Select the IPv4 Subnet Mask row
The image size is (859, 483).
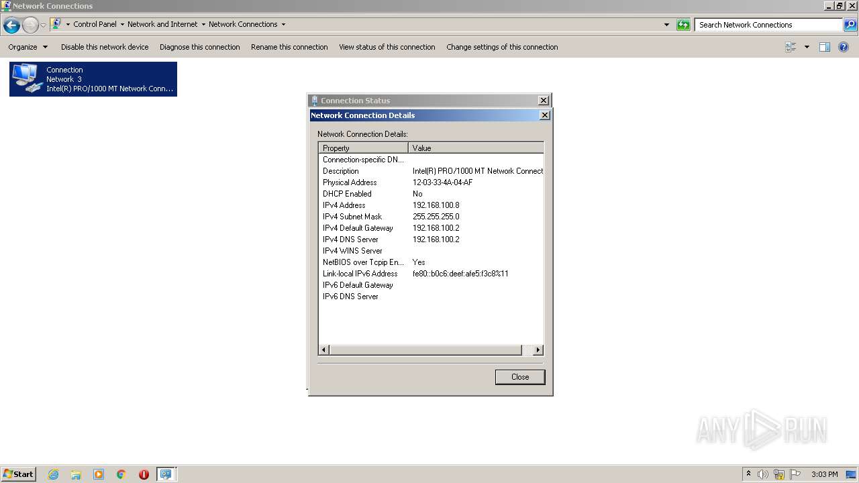431,217
